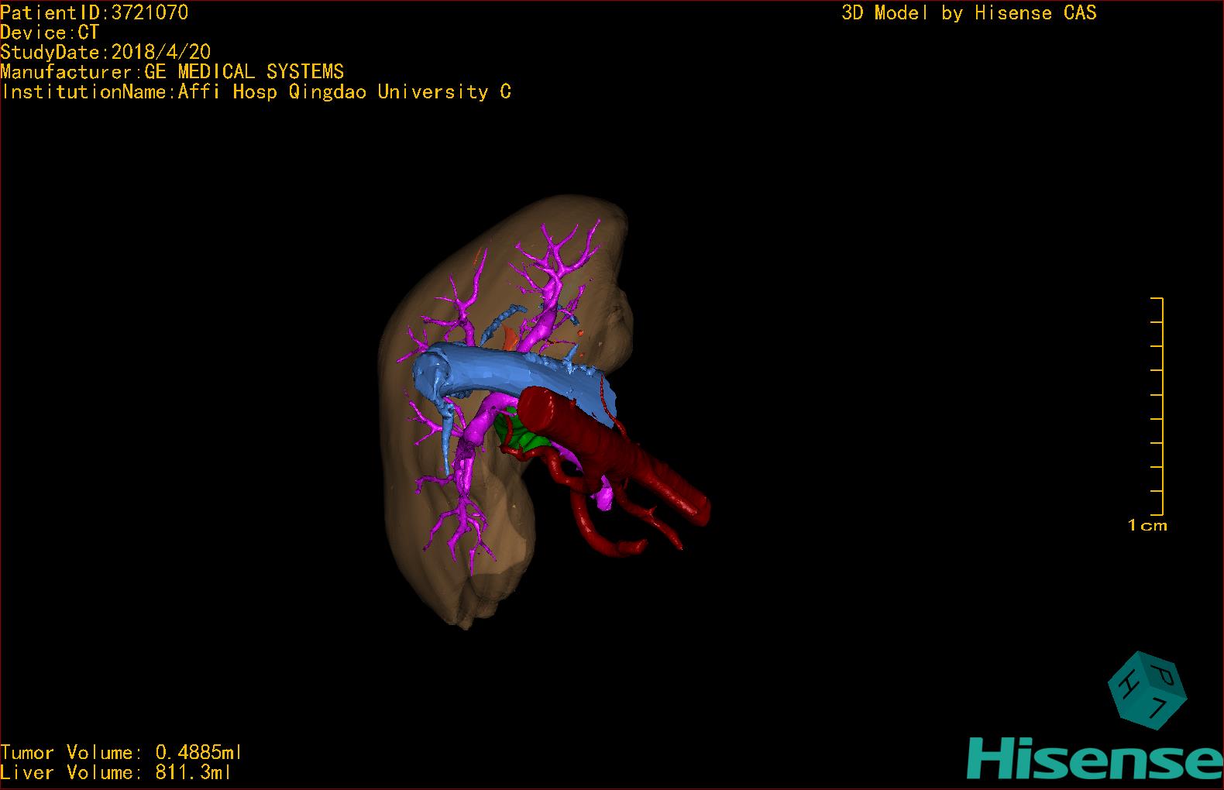The width and height of the screenshot is (1224, 790).
Task: Click the InstitutionName line of text
Action: 256,92
